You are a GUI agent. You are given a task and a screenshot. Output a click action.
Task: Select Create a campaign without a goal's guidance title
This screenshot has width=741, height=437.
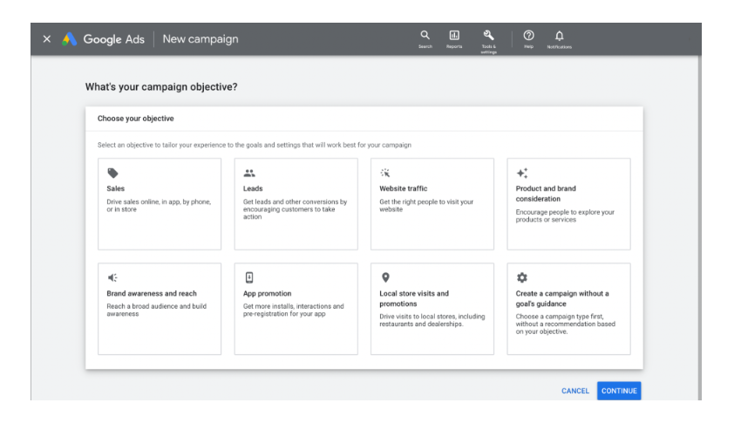point(562,299)
